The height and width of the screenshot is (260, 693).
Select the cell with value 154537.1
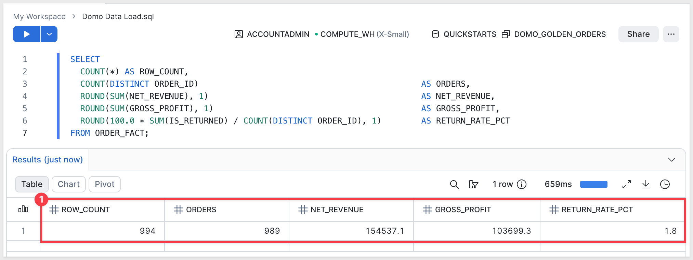click(x=351, y=231)
